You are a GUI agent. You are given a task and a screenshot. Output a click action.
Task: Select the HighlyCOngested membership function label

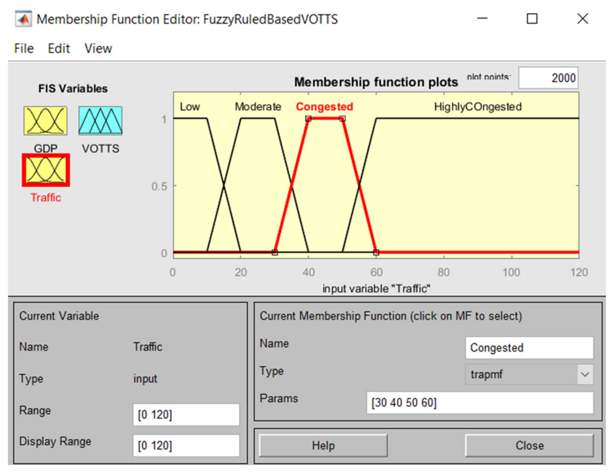click(478, 107)
